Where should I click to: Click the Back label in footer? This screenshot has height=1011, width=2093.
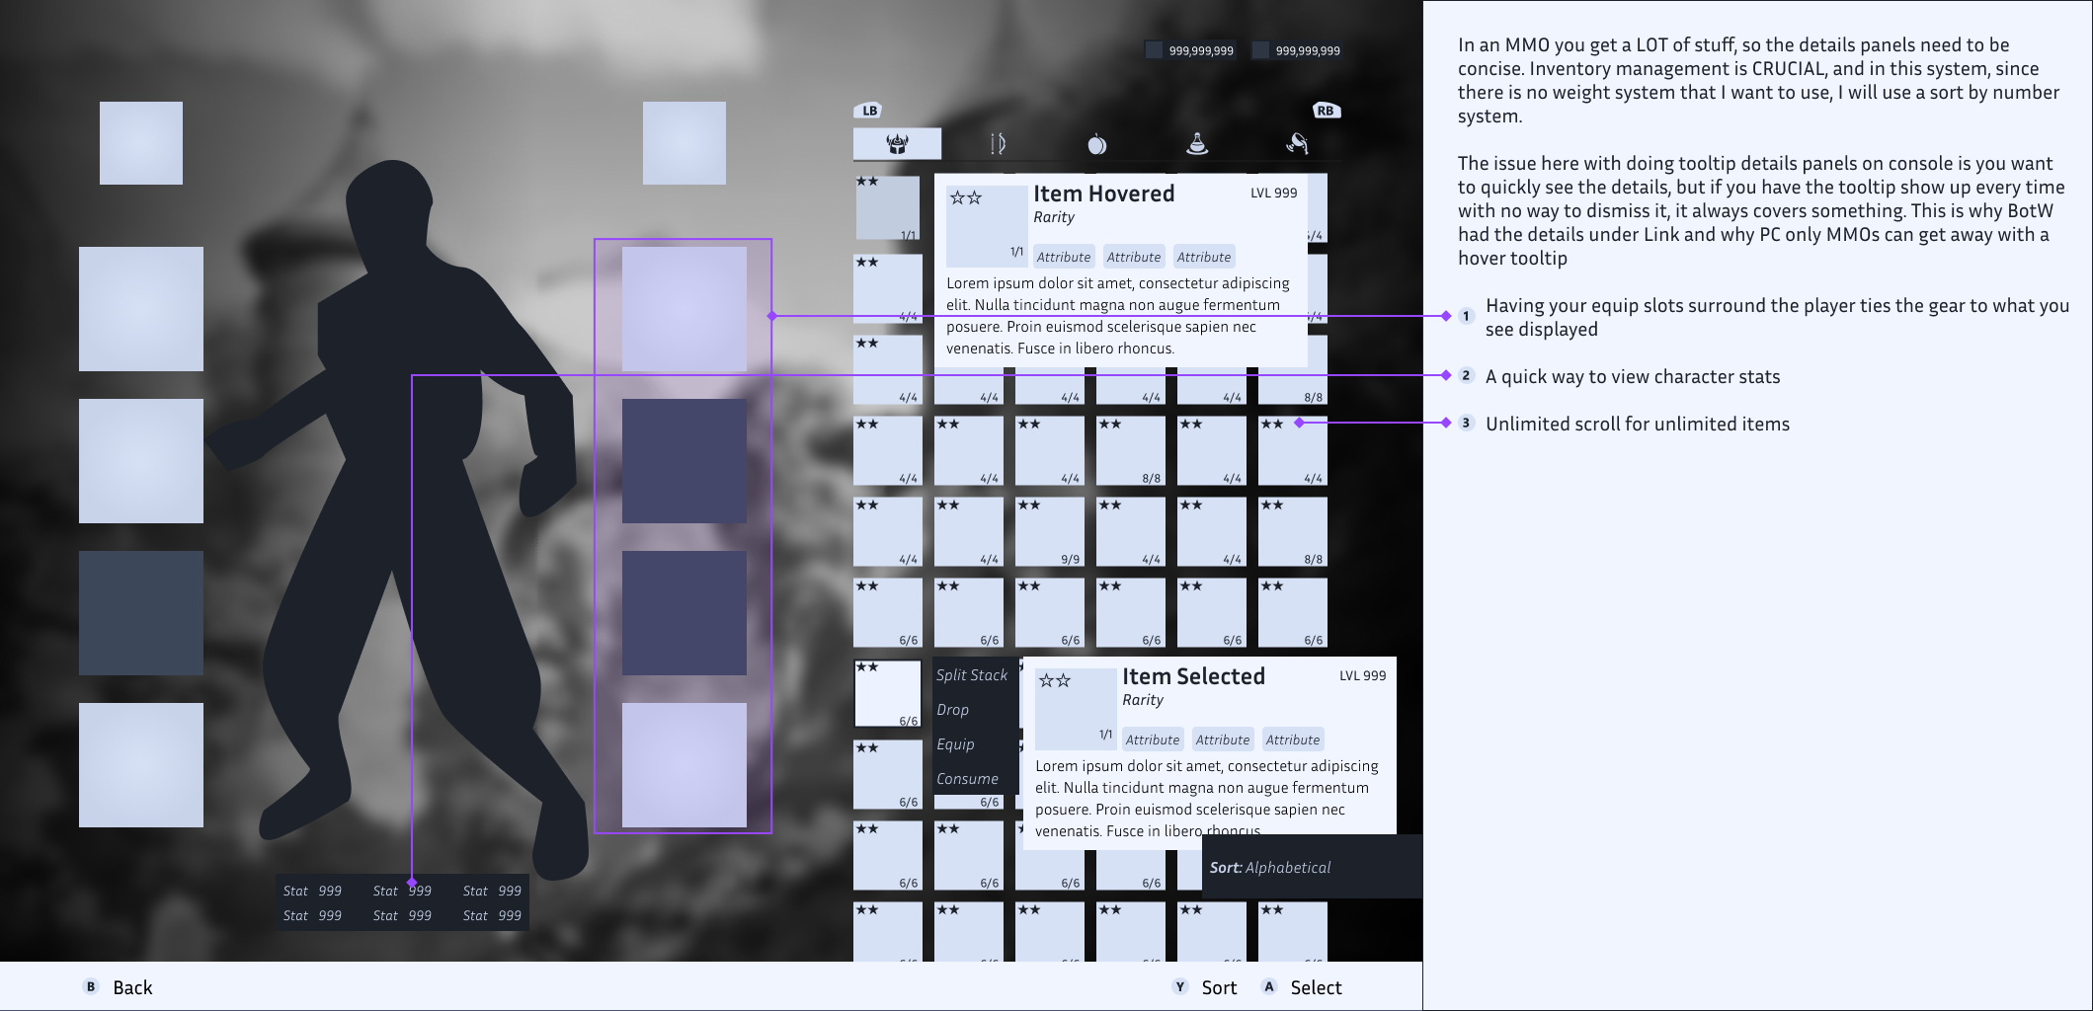pos(132,987)
